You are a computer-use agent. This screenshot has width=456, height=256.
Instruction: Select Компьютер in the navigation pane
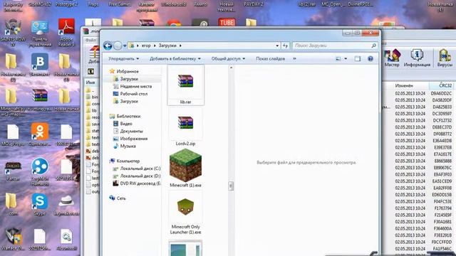pyautogui.click(x=128, y=161)
